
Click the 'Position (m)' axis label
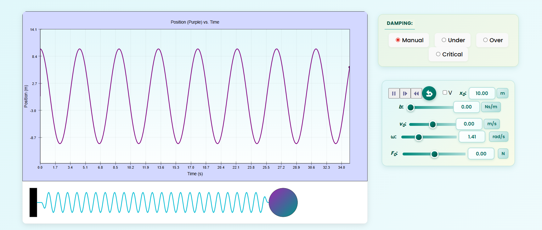tap(26, 96)
